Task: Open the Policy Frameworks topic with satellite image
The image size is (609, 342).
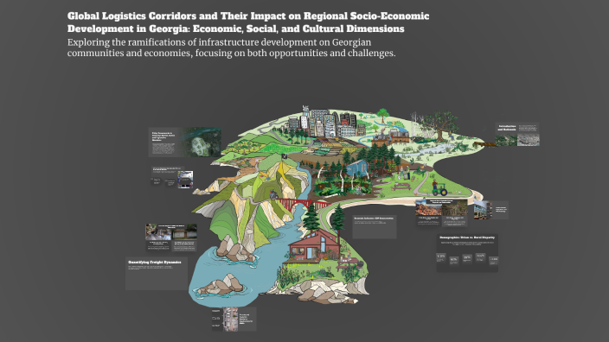Action: coord(184,142)
